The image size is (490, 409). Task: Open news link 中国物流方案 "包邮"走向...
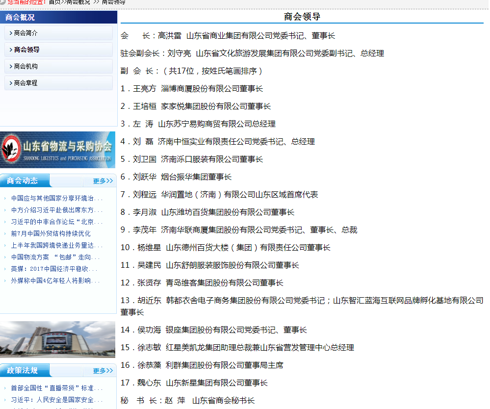coord(55,257)
